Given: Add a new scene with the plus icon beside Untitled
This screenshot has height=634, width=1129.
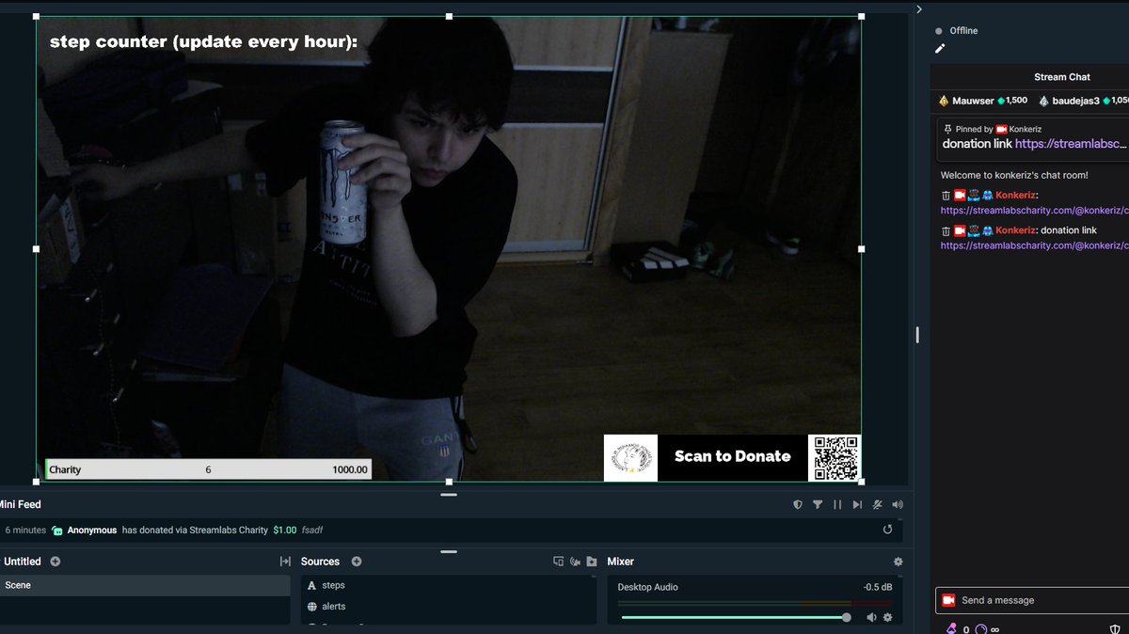Looking at the screenshot, I should pos(56,562).
